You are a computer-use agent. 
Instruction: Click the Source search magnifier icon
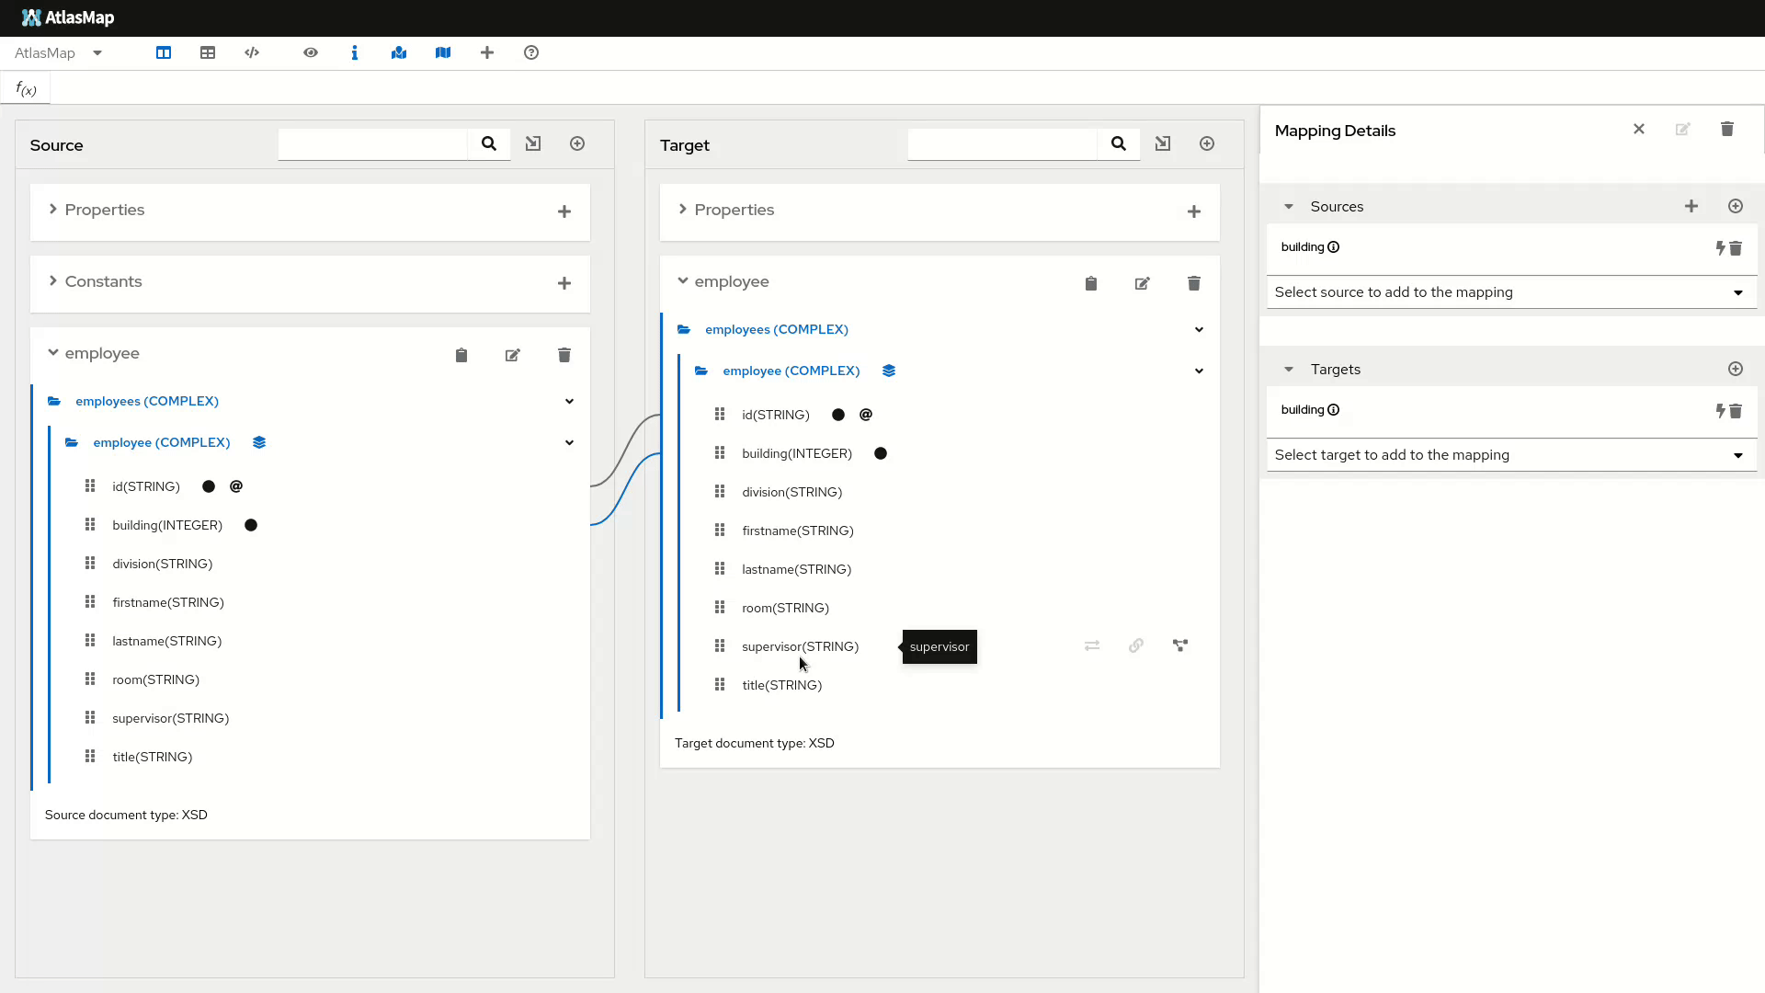[x=489, y=143]
